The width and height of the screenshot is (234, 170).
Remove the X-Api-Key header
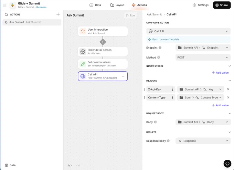tap(228, 89)
